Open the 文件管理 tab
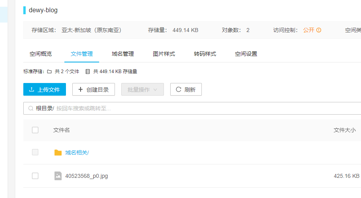Screen dimensions: 361x198 pyautogui.click(x=82, y=54)
